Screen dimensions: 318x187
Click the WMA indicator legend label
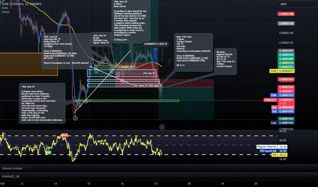point(5,12)
